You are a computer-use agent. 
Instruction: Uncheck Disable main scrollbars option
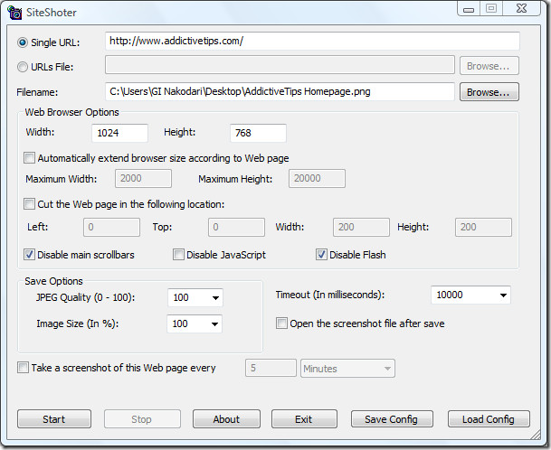(x=29, y=255)
